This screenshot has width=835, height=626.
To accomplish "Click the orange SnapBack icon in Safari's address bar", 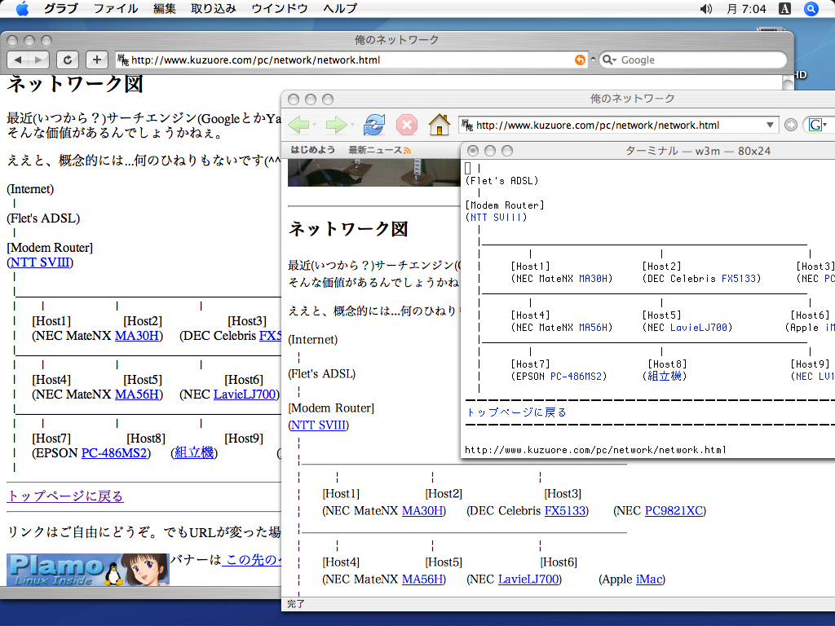I will pos(580,60).
